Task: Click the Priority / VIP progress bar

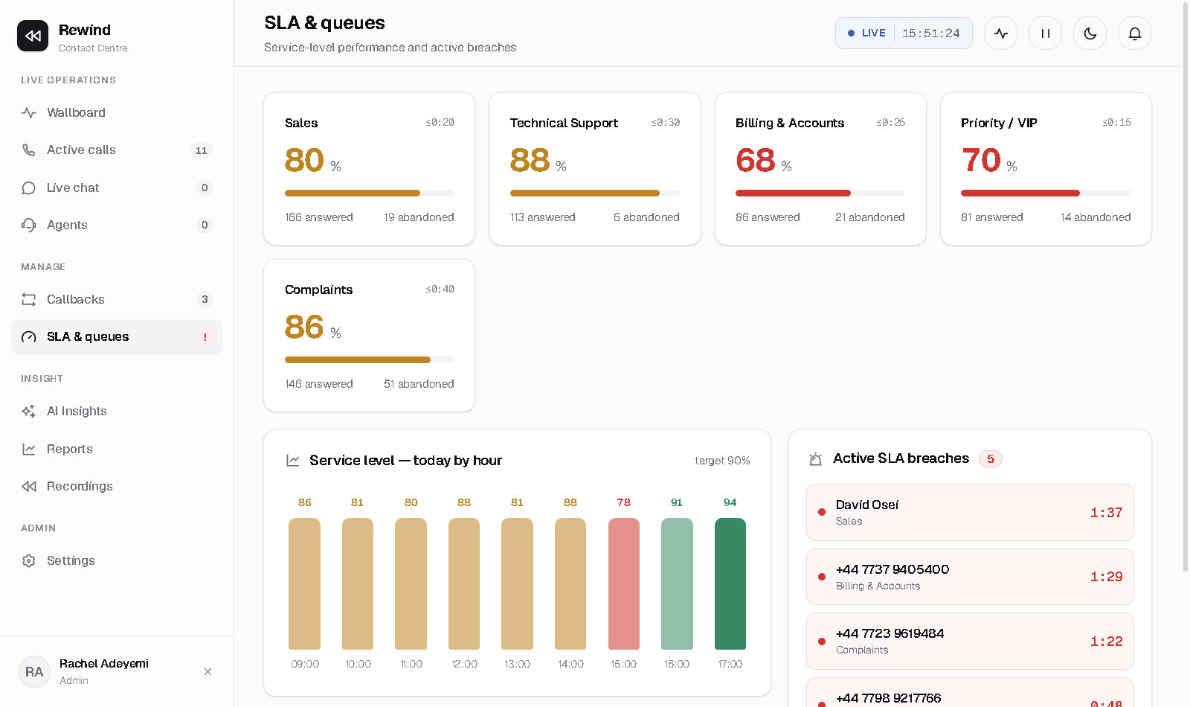Action: (x=1046, y=193)
